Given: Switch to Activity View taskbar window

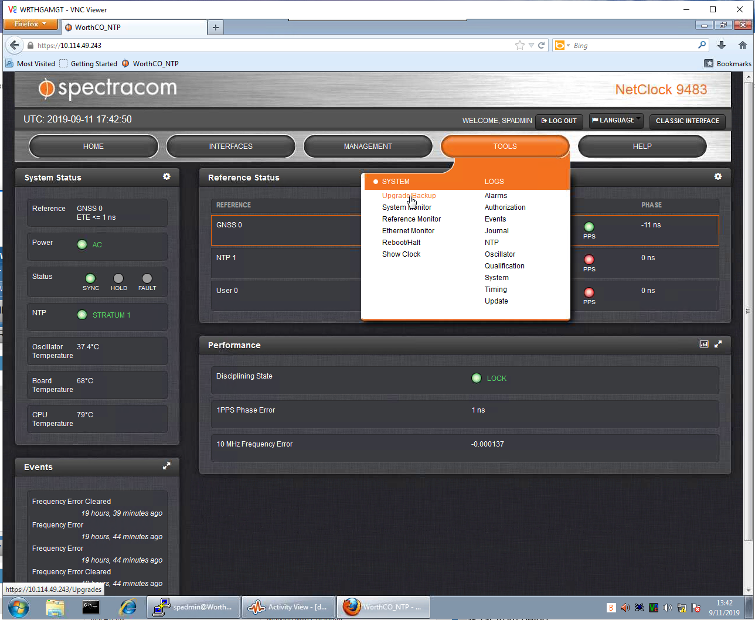Looking at the screenshot, I should click(288, 607).
